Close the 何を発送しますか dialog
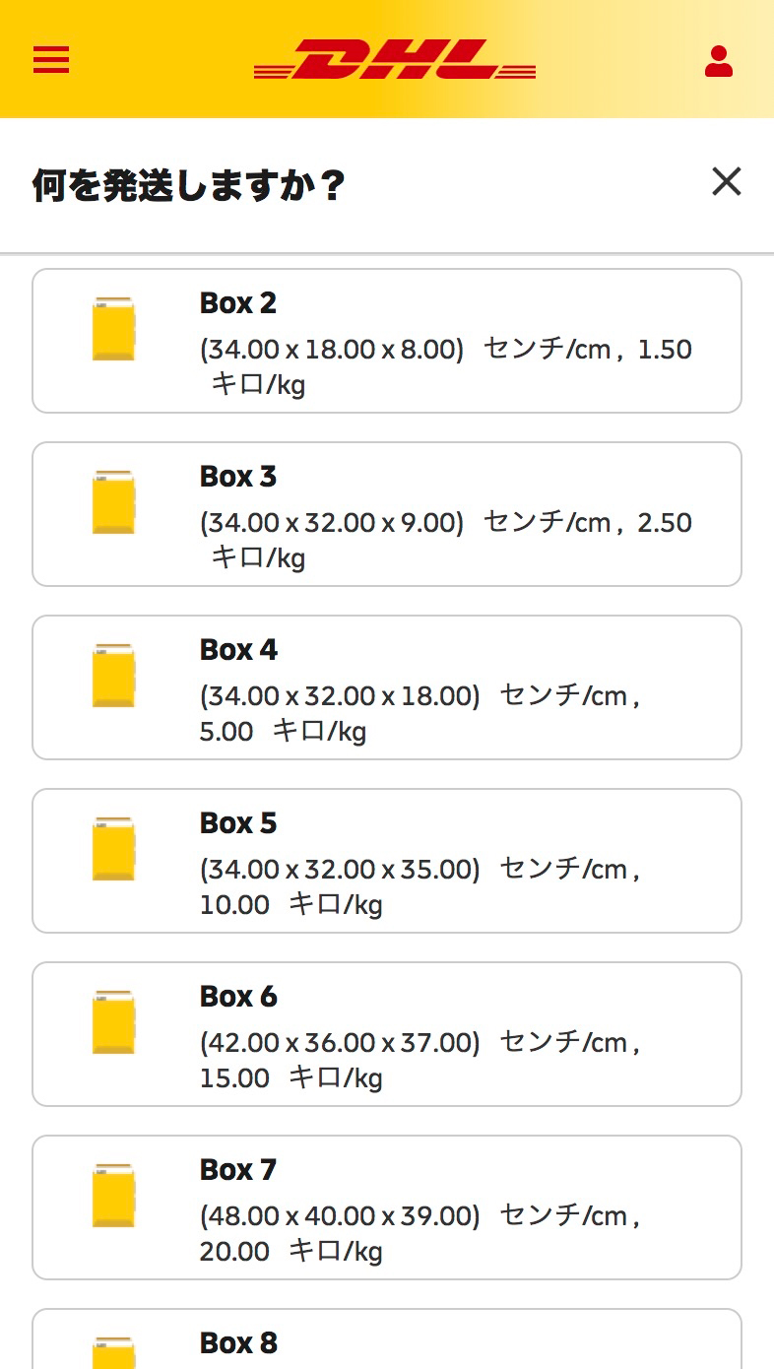Screen dimensions: 774x1369 (x=726, y=182)
